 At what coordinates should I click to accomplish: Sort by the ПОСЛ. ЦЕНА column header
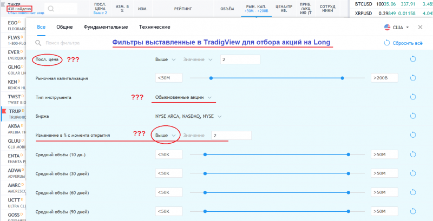click(100, 9)
